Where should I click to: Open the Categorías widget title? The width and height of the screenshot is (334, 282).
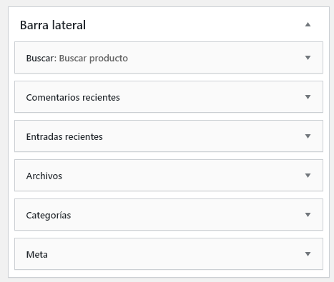49,216
